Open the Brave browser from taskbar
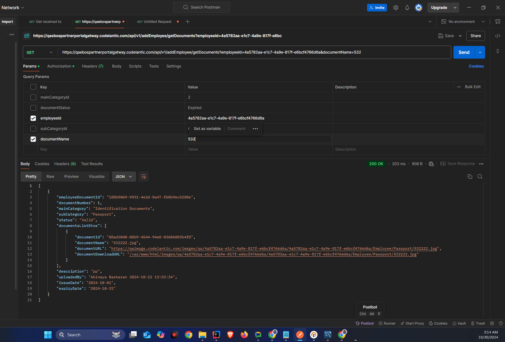This screenshot has height=342, width=505. (230, 335)
